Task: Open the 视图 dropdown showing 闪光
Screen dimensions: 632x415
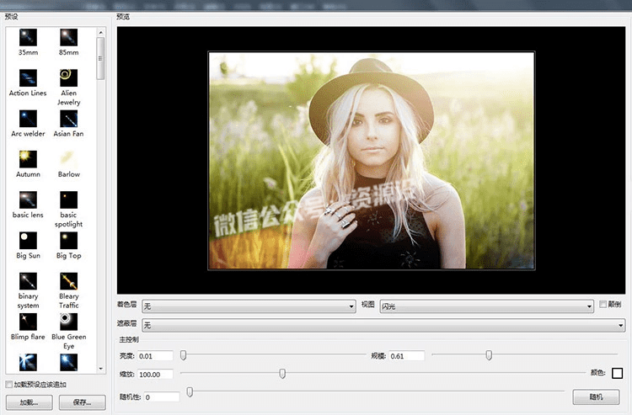Action: (486, 306)
